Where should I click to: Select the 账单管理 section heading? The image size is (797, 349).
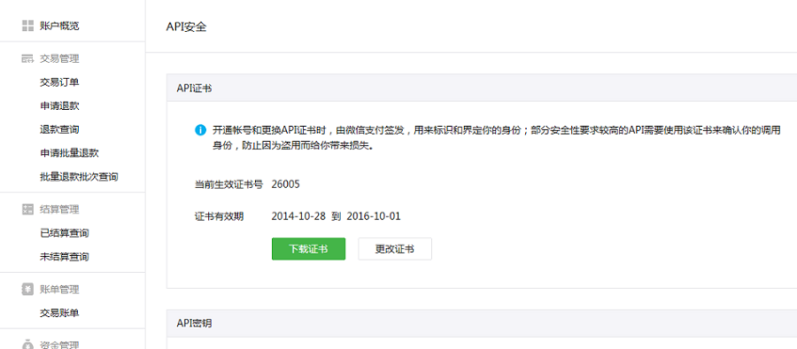[x=59, y=290]
